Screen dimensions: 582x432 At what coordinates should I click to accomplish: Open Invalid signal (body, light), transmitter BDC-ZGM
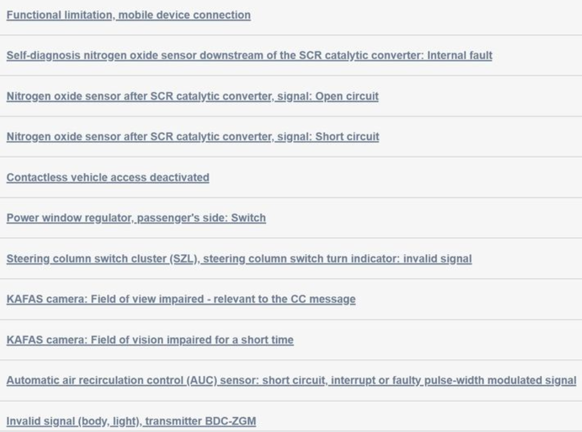(x=131, y=421)
